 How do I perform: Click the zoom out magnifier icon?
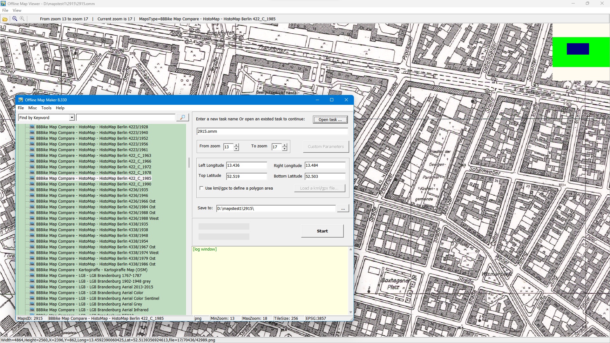[15, 19]
